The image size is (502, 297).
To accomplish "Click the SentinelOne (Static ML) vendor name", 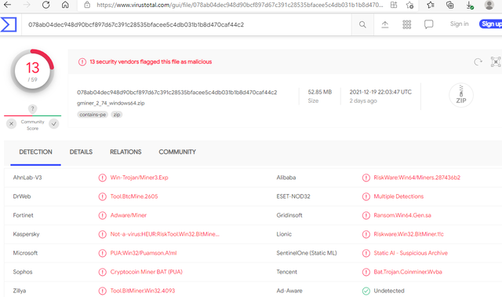I will (x=307, y=253).
